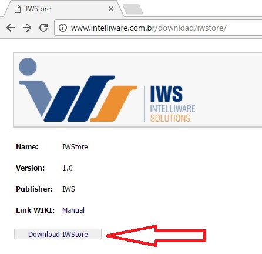Click the page icon on the IWStore tab
The height and width of the screenshot is (254, 262).
18,9
